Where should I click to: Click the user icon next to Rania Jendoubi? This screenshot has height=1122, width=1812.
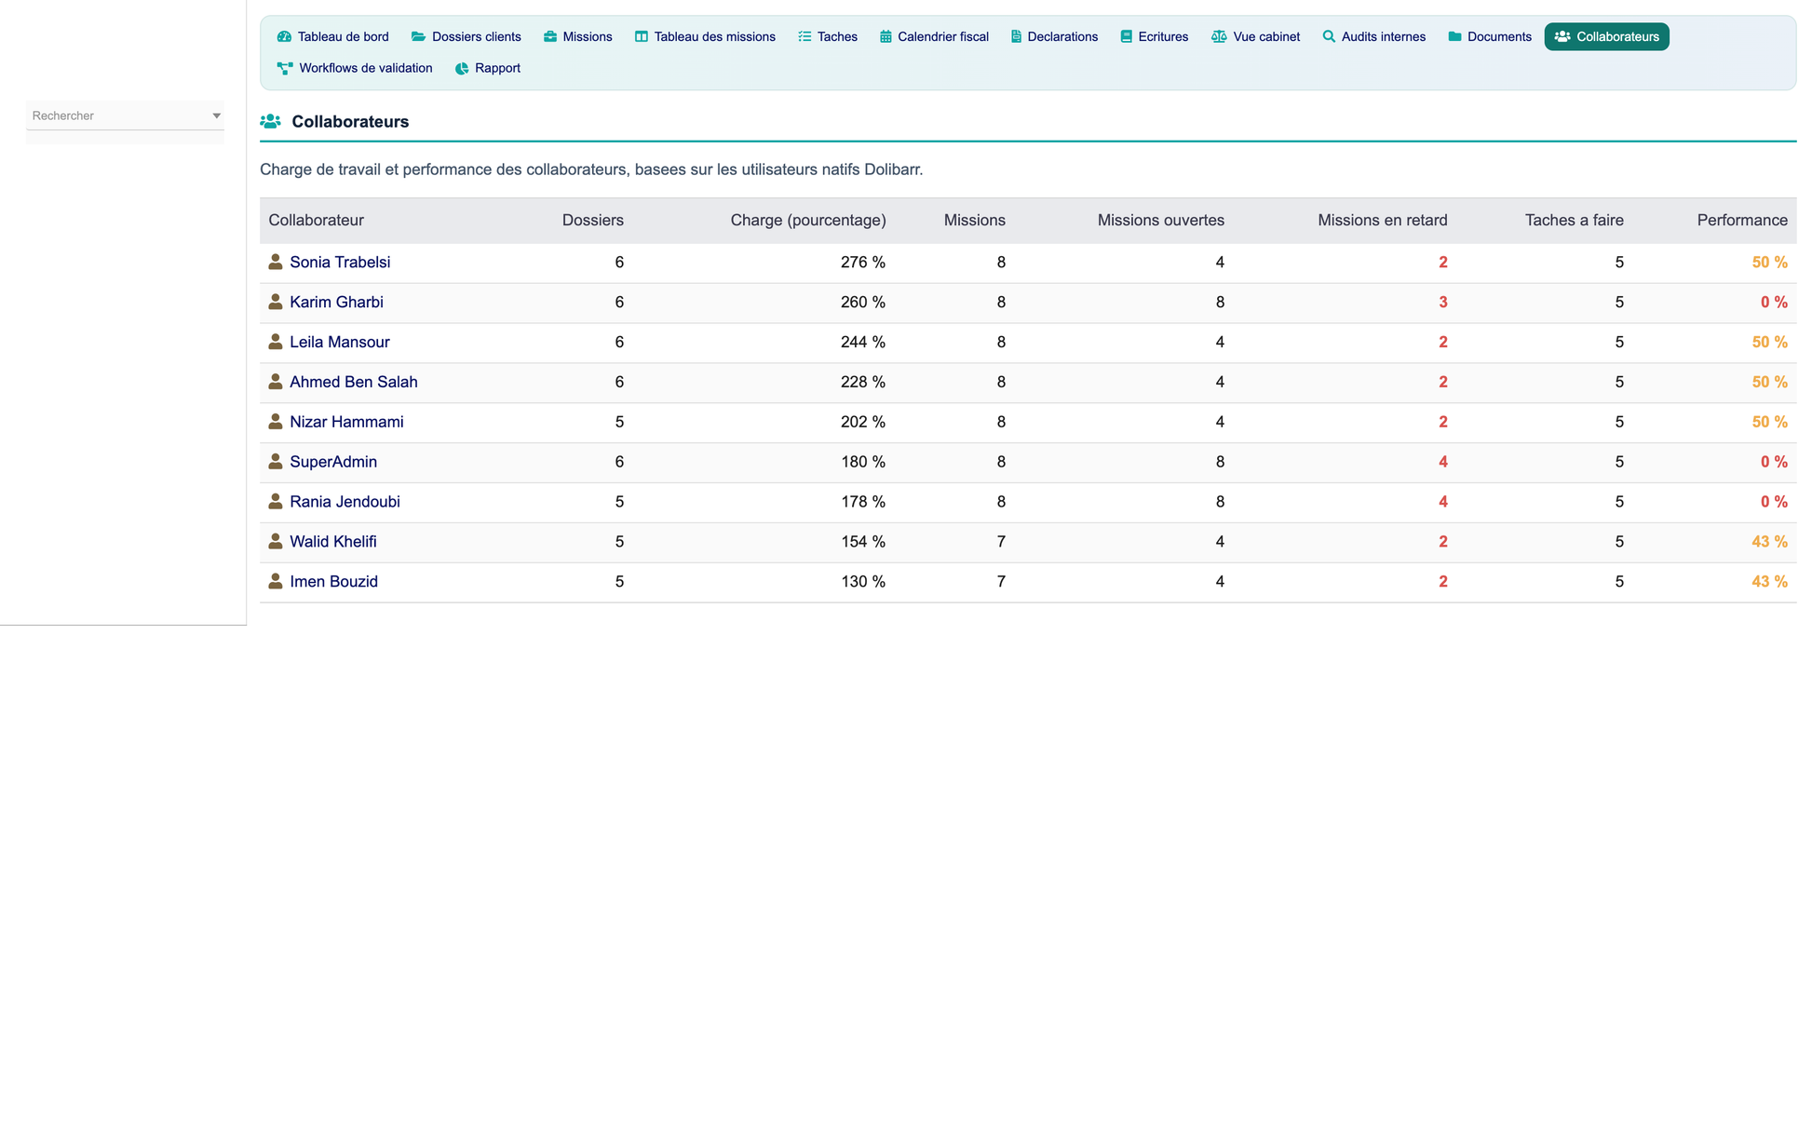click(276, 502)
